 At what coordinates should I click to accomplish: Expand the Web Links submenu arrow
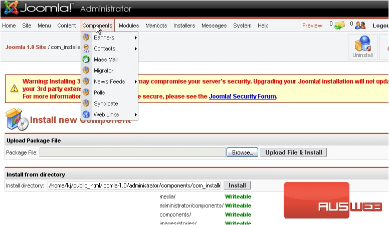[x=135, y=114]
